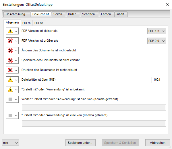Open the Inhalt tab
The height and width of the screenshot is (149, 172).
pos(121,14)
